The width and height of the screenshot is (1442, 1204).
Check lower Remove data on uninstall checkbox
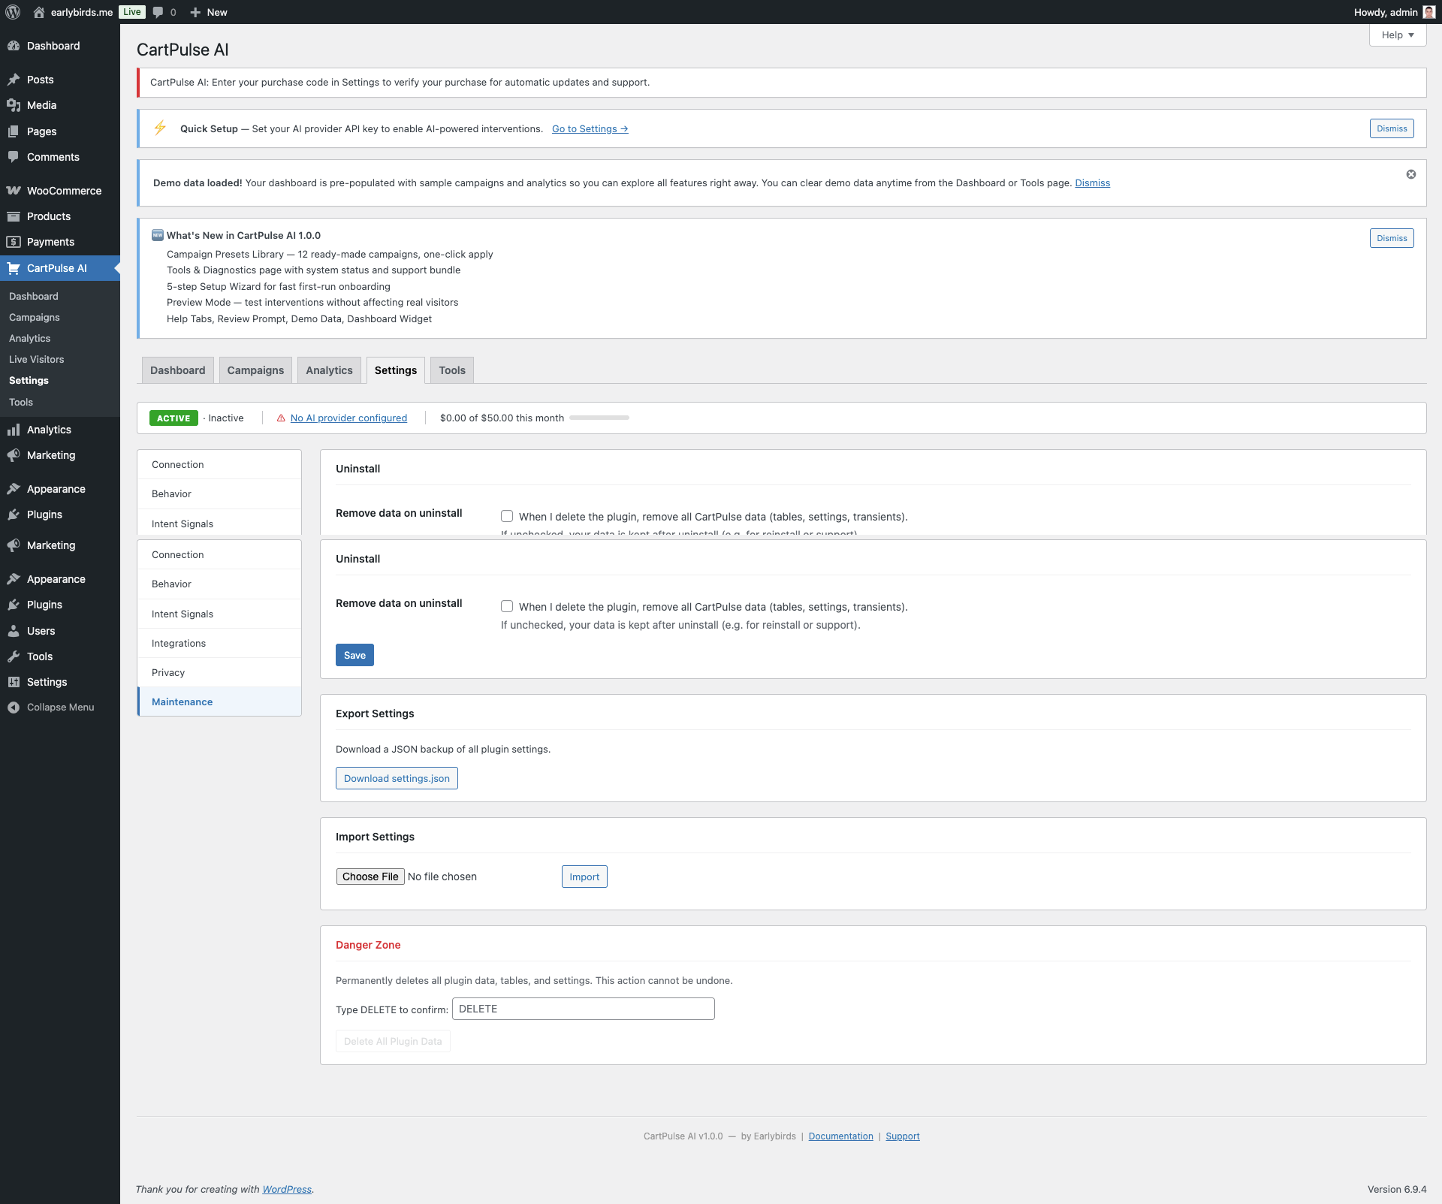click(507, 606)
